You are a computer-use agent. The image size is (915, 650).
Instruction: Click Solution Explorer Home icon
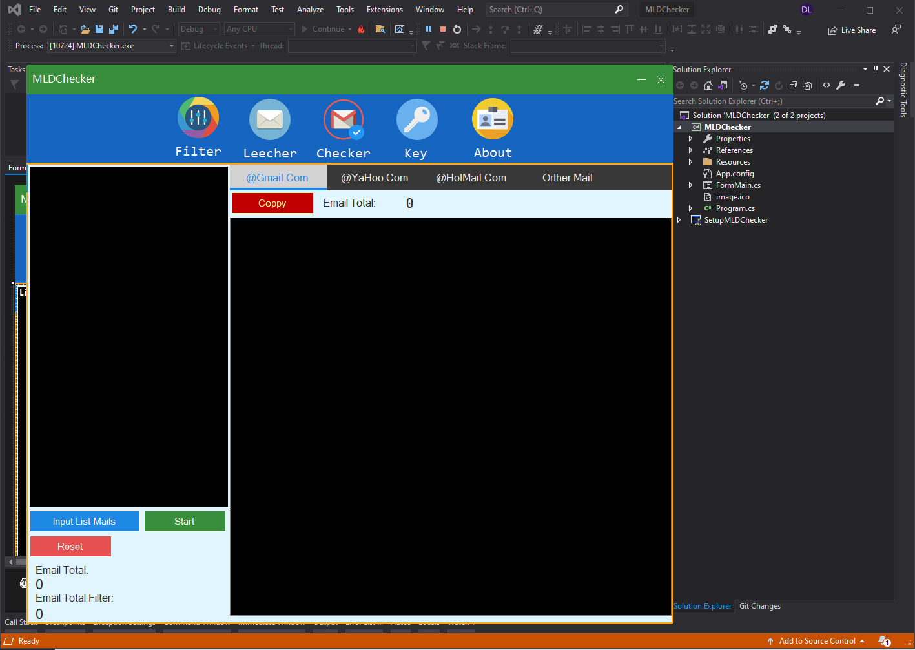[708, 85]
